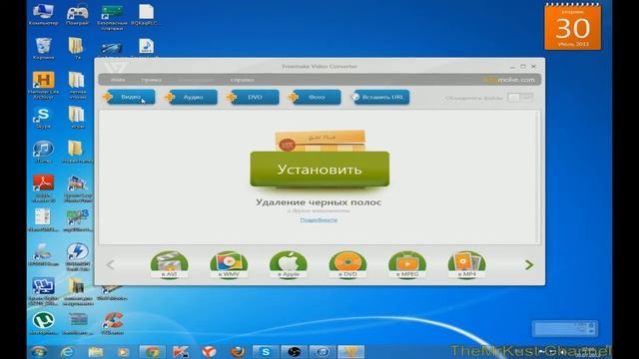Toggle the Объединять файлы switch
Screen dimensions: 639x359
point(520,98)
